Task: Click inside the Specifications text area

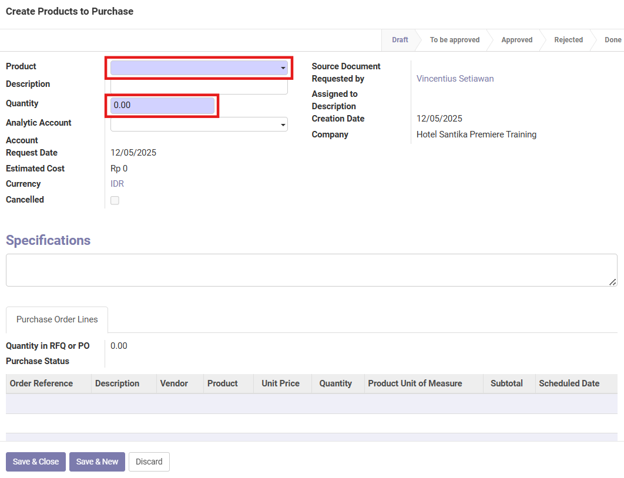Action: click(311, 270)
